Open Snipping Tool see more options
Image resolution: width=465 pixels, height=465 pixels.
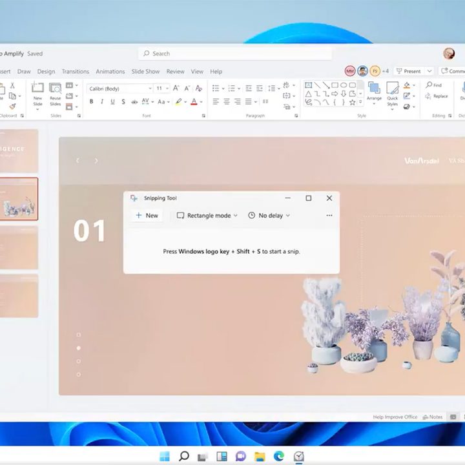[329, 216]
